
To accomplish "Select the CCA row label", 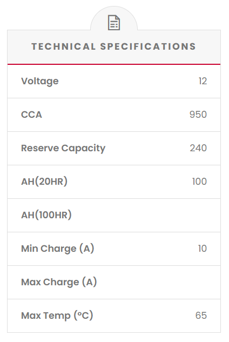I will [x=31, y=115].
